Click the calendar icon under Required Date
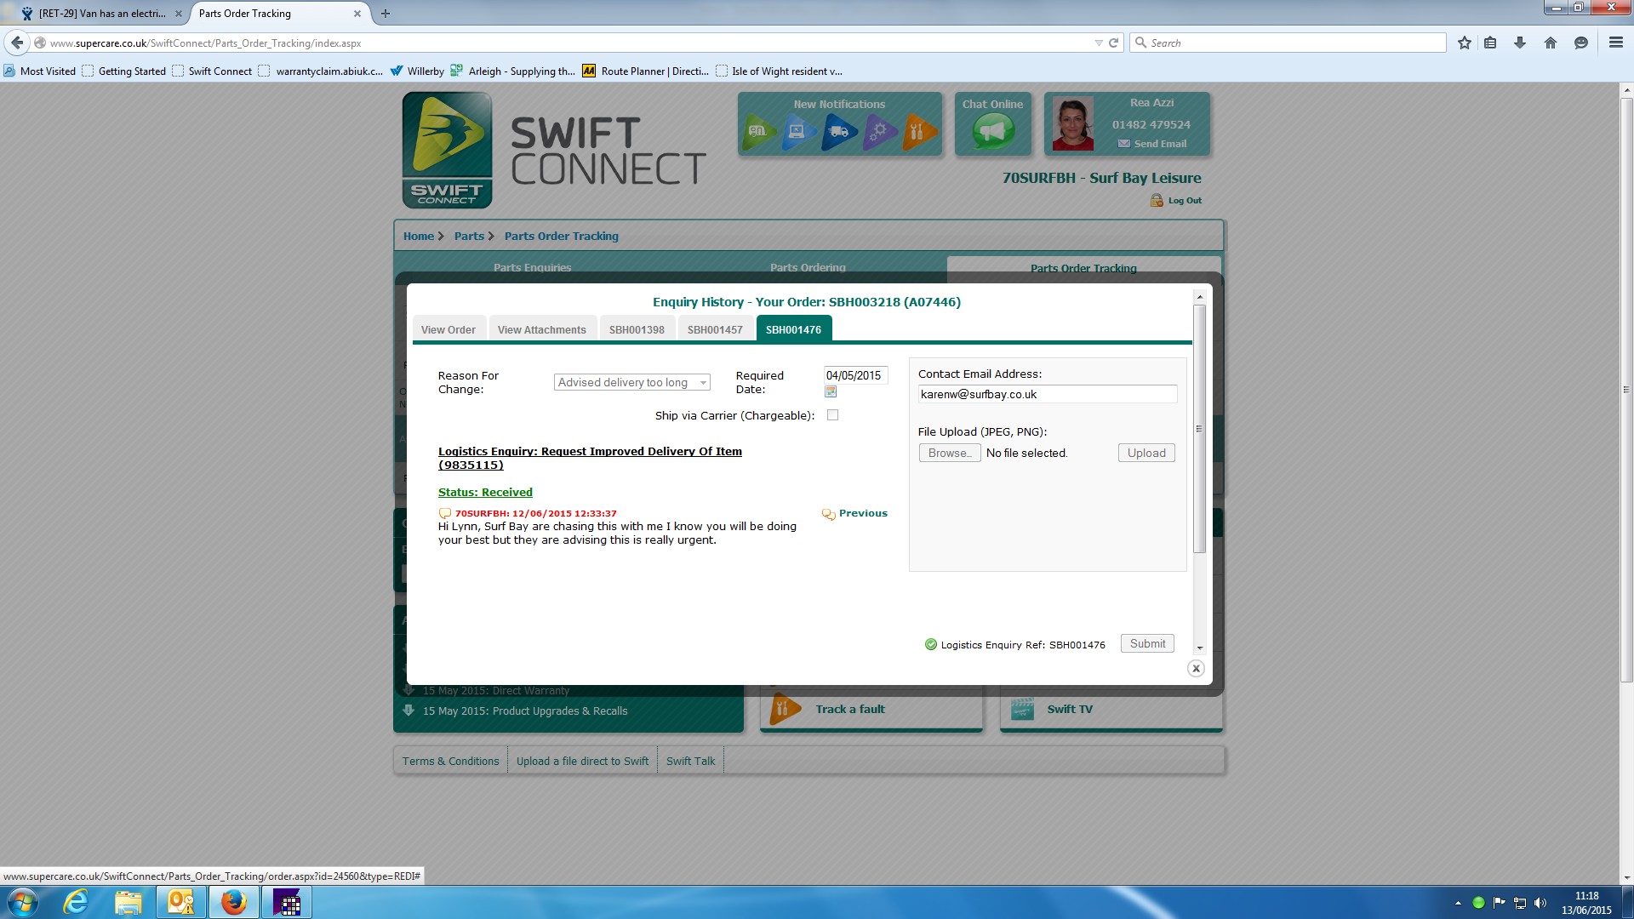The height and width of the screenshot is (919, 1634). [831, 391]
